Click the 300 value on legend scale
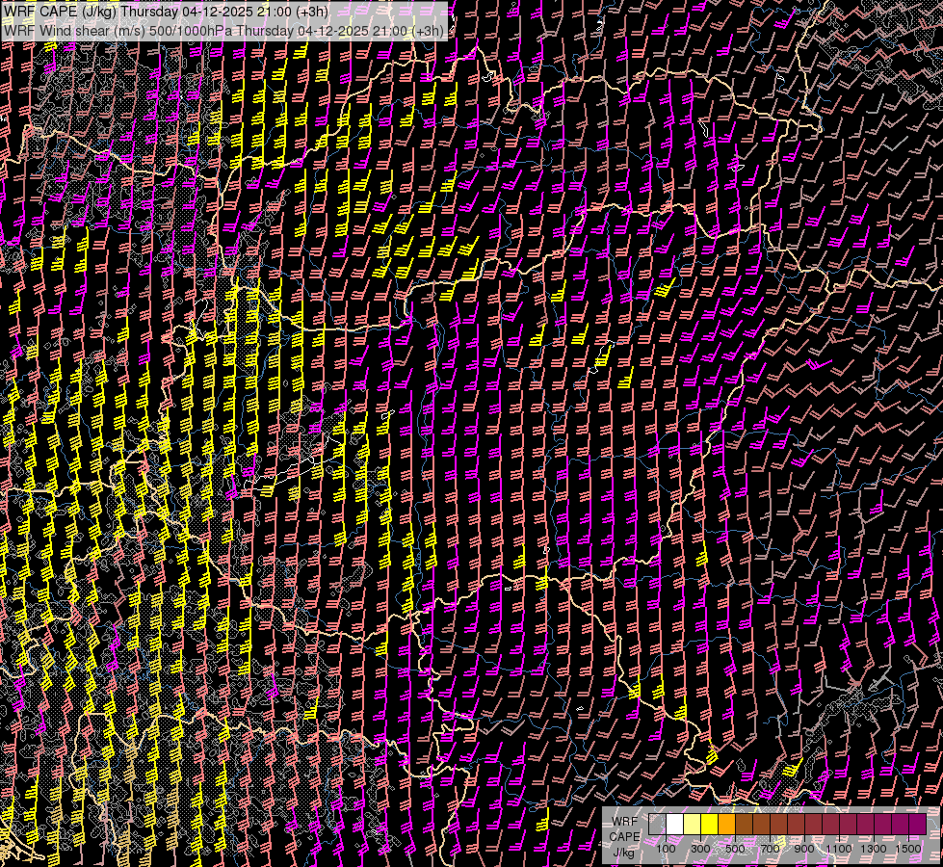The image size is (943, 867). point(700,849)
